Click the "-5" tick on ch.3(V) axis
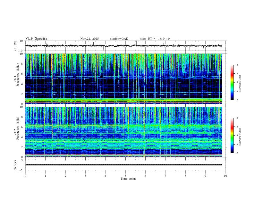 click(x=22, y=170)
